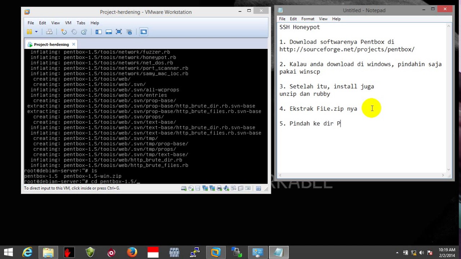Pause the VM with the yellow suspend button
The height and width of the screenshot is (259, 461).
[x=30, y=32]
